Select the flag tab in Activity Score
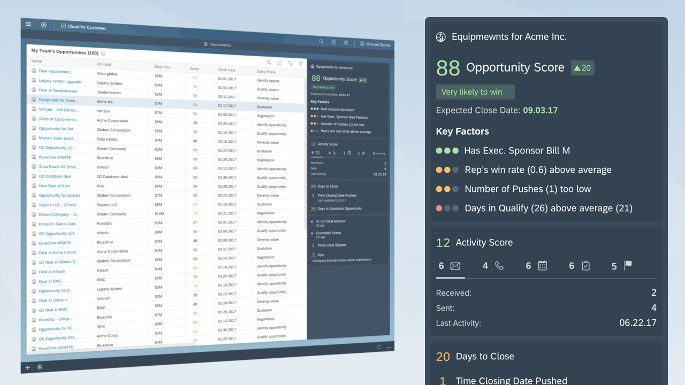 pos(622,266)
